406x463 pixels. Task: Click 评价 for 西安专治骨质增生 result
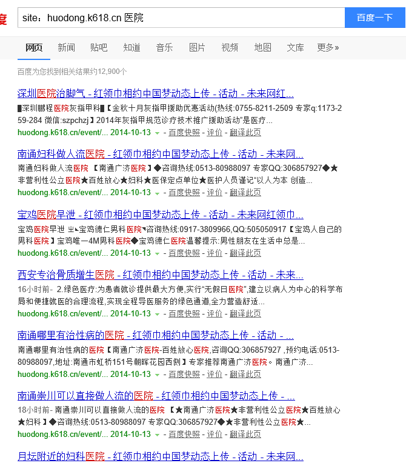(215, 313)
